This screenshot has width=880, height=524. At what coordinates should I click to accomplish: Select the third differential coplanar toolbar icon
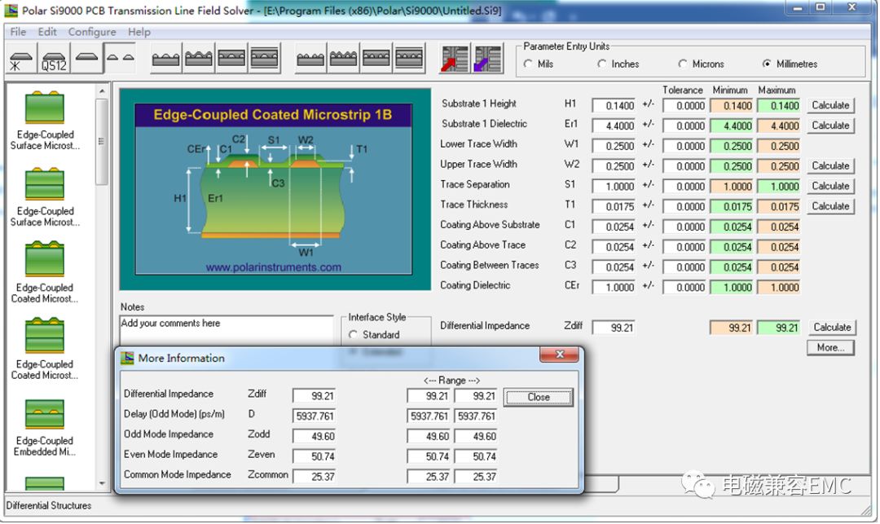tap(376, 59)
